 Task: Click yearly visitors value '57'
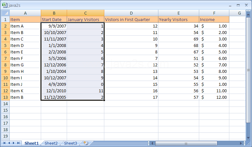tap(178, 97)
